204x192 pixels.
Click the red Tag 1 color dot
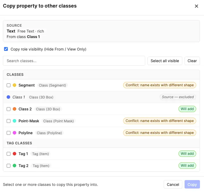[x=14, y=154]
